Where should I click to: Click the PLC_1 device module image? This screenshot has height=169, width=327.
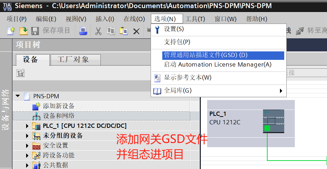click(273, 121)
